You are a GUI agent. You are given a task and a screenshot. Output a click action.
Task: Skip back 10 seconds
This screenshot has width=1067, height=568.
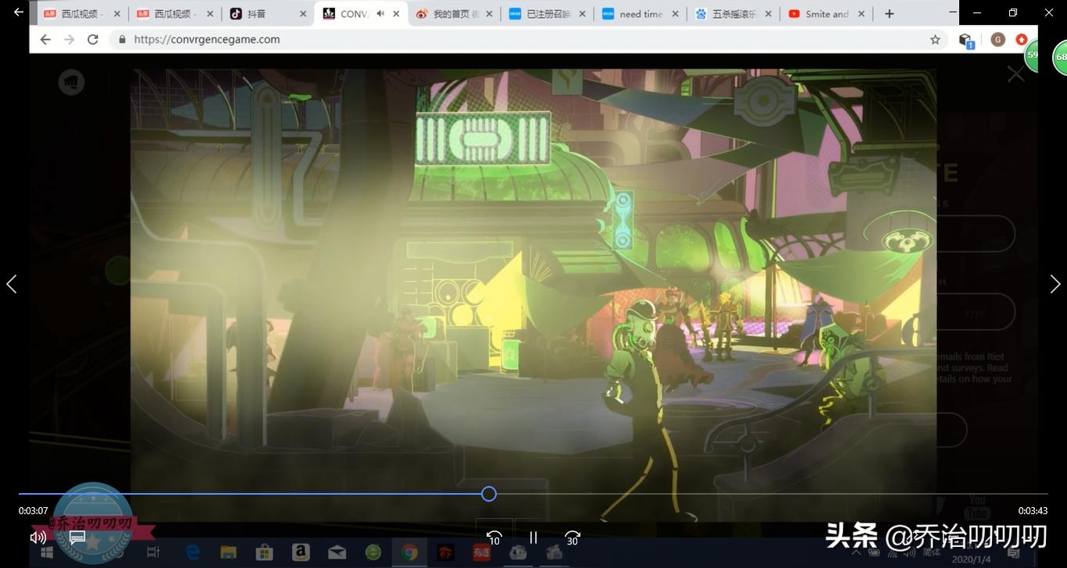(x=494, y=538)
